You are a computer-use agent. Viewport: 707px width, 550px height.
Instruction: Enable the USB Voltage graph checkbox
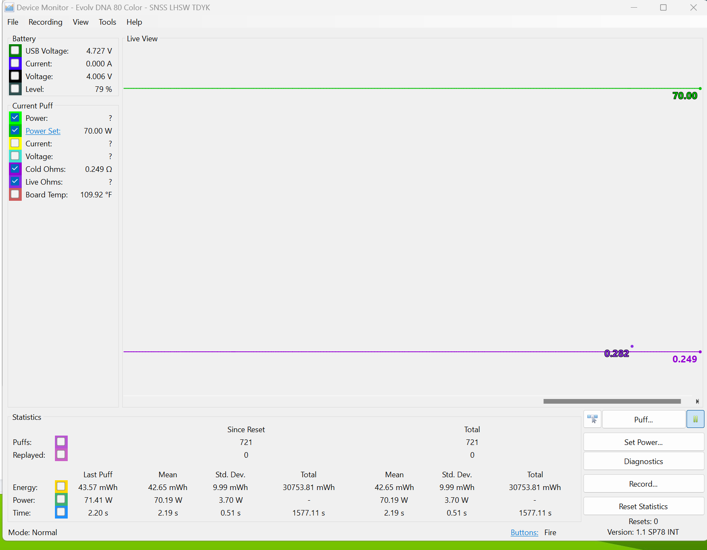[15, 51]
